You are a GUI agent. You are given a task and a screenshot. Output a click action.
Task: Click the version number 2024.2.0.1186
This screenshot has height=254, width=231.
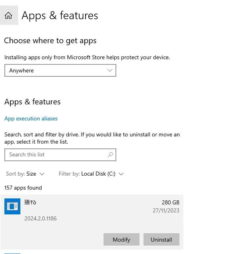click(40, 218)
